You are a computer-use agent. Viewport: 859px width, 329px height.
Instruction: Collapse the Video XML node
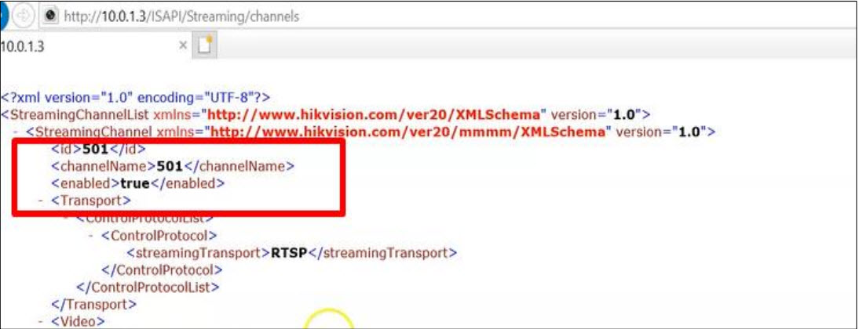coord(42,321)
